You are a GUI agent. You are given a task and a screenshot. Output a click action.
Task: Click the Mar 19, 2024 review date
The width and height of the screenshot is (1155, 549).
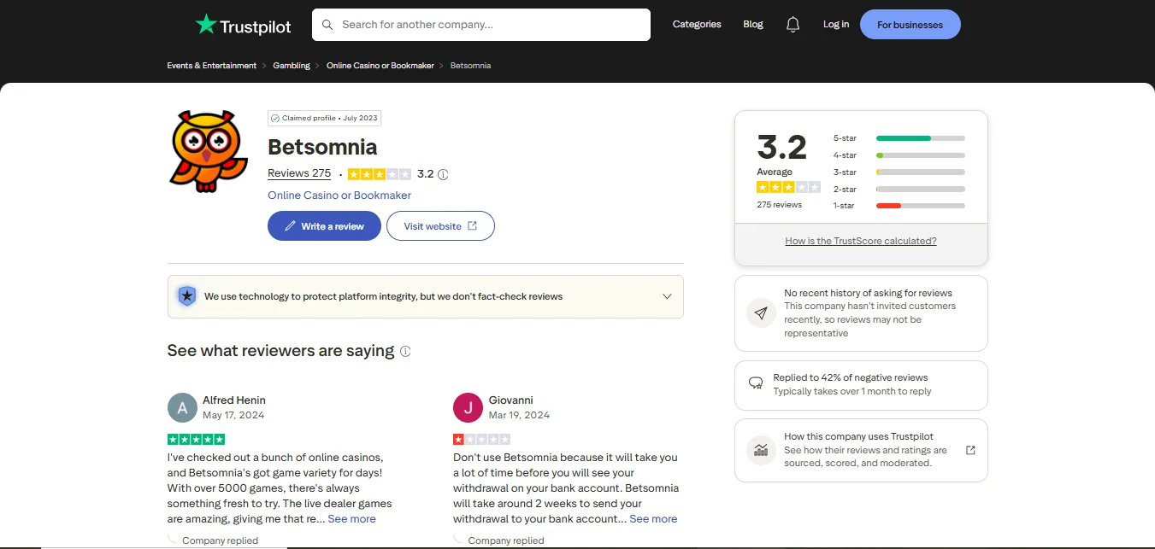coord(520,415)
